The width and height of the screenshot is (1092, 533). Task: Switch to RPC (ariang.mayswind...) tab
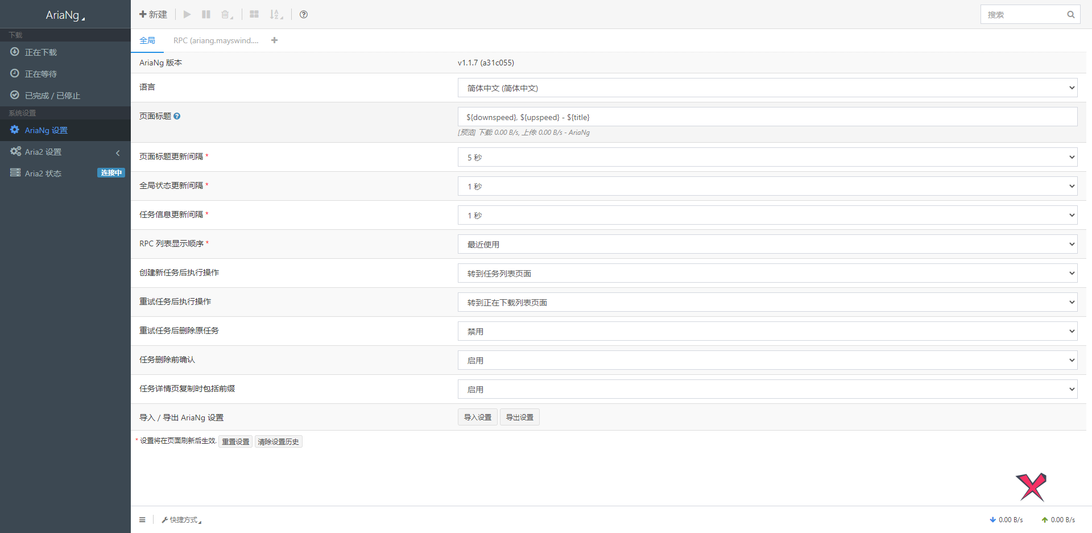click(216, 40)
